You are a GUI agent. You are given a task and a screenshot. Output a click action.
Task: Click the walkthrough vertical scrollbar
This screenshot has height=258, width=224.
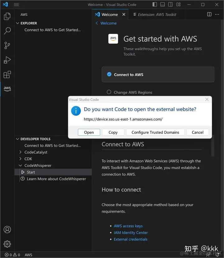(x=213, y=145)
